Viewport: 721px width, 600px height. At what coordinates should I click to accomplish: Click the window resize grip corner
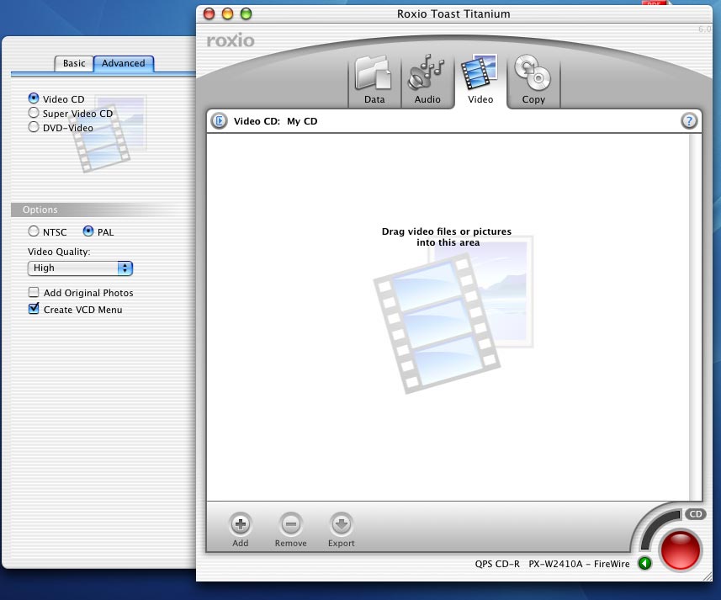(x=708, y=576)
